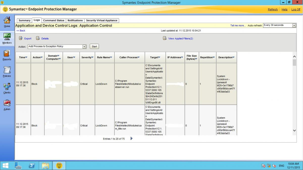303x170 pixels.
Task: Launch PowerShell from the taskbar
Action: point(32,165)
